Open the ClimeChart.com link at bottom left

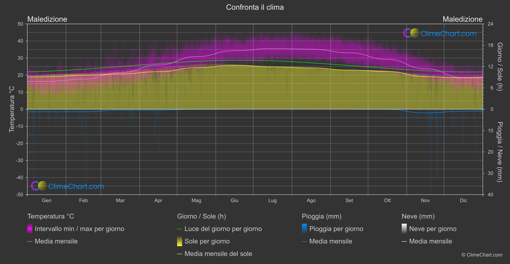(76, 186)
